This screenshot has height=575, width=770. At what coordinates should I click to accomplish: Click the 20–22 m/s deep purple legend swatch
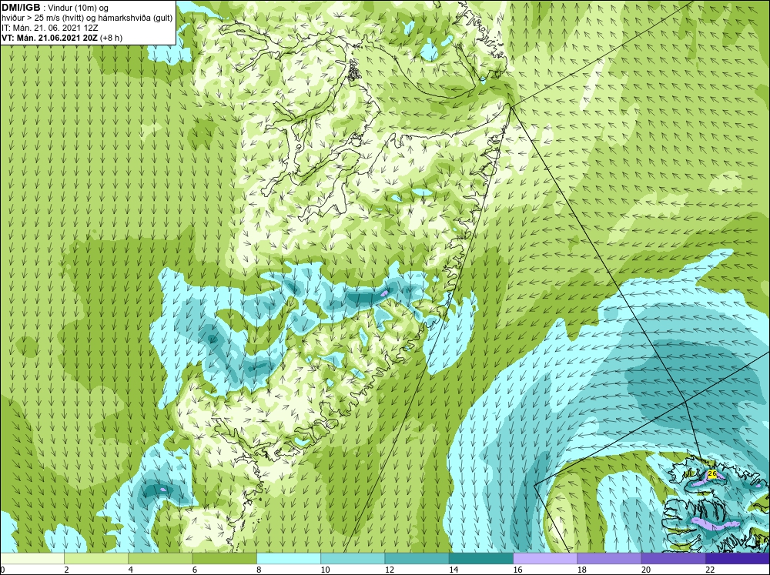coord(673,559)
